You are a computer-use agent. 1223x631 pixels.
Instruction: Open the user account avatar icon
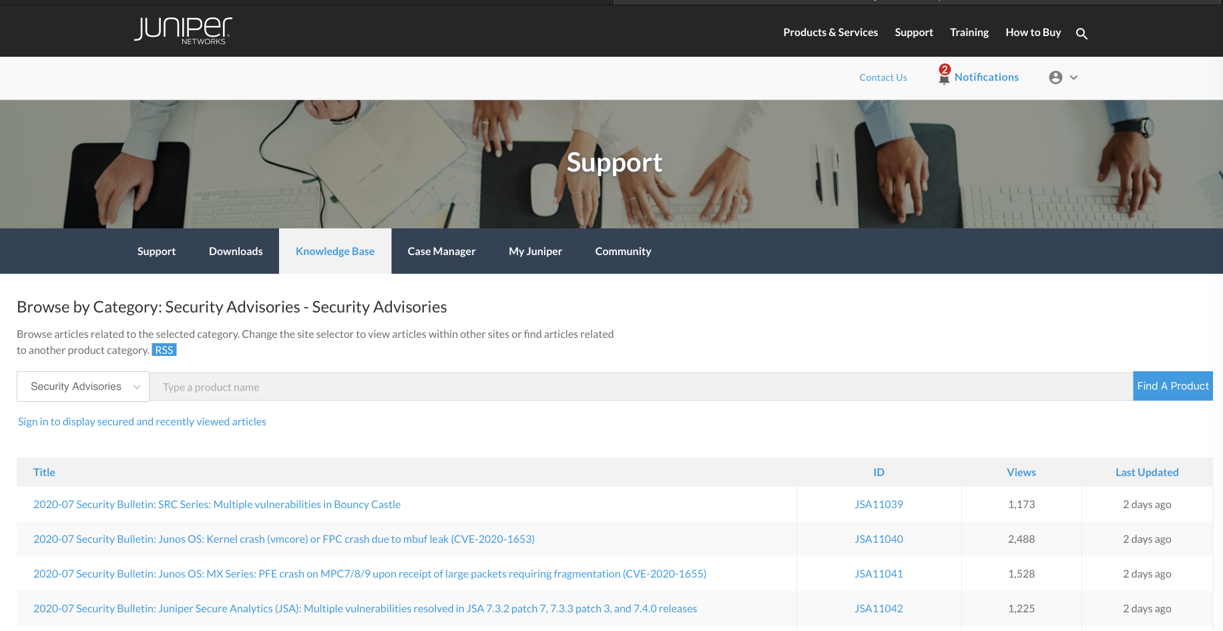point(1055,77)
